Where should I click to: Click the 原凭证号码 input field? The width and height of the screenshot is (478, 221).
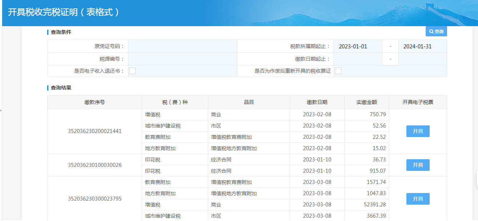pos(182,47)
